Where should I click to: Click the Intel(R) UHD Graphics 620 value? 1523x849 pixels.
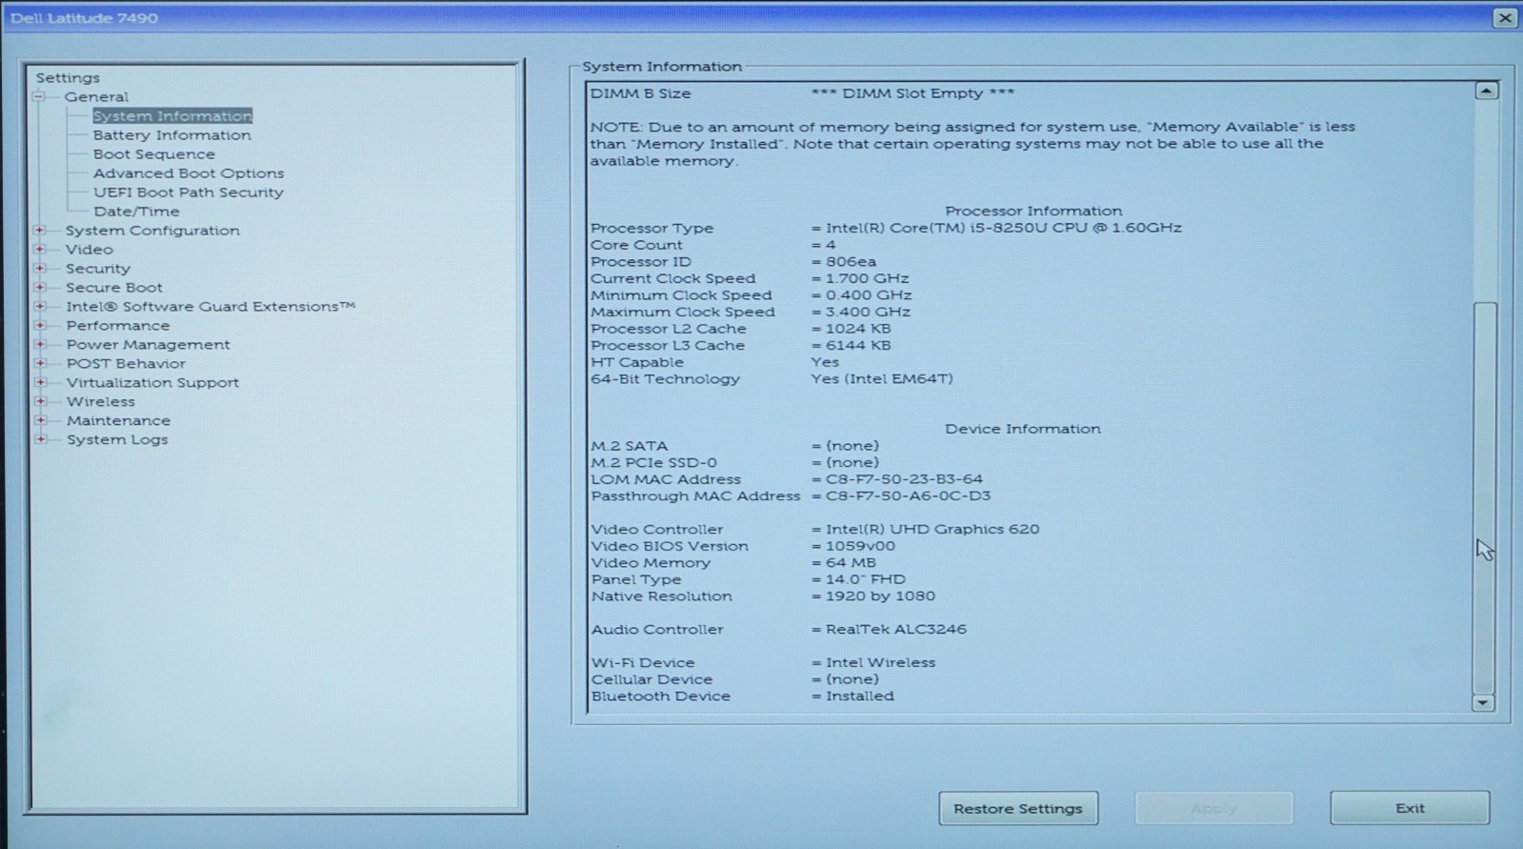point(932,529)
